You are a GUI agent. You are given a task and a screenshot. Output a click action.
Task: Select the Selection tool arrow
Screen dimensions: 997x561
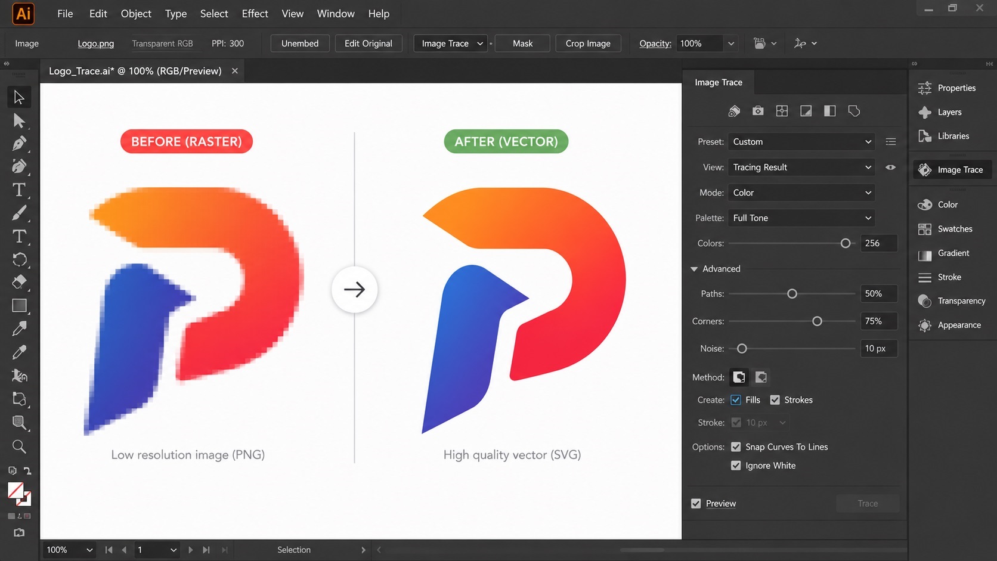(19, 97)
